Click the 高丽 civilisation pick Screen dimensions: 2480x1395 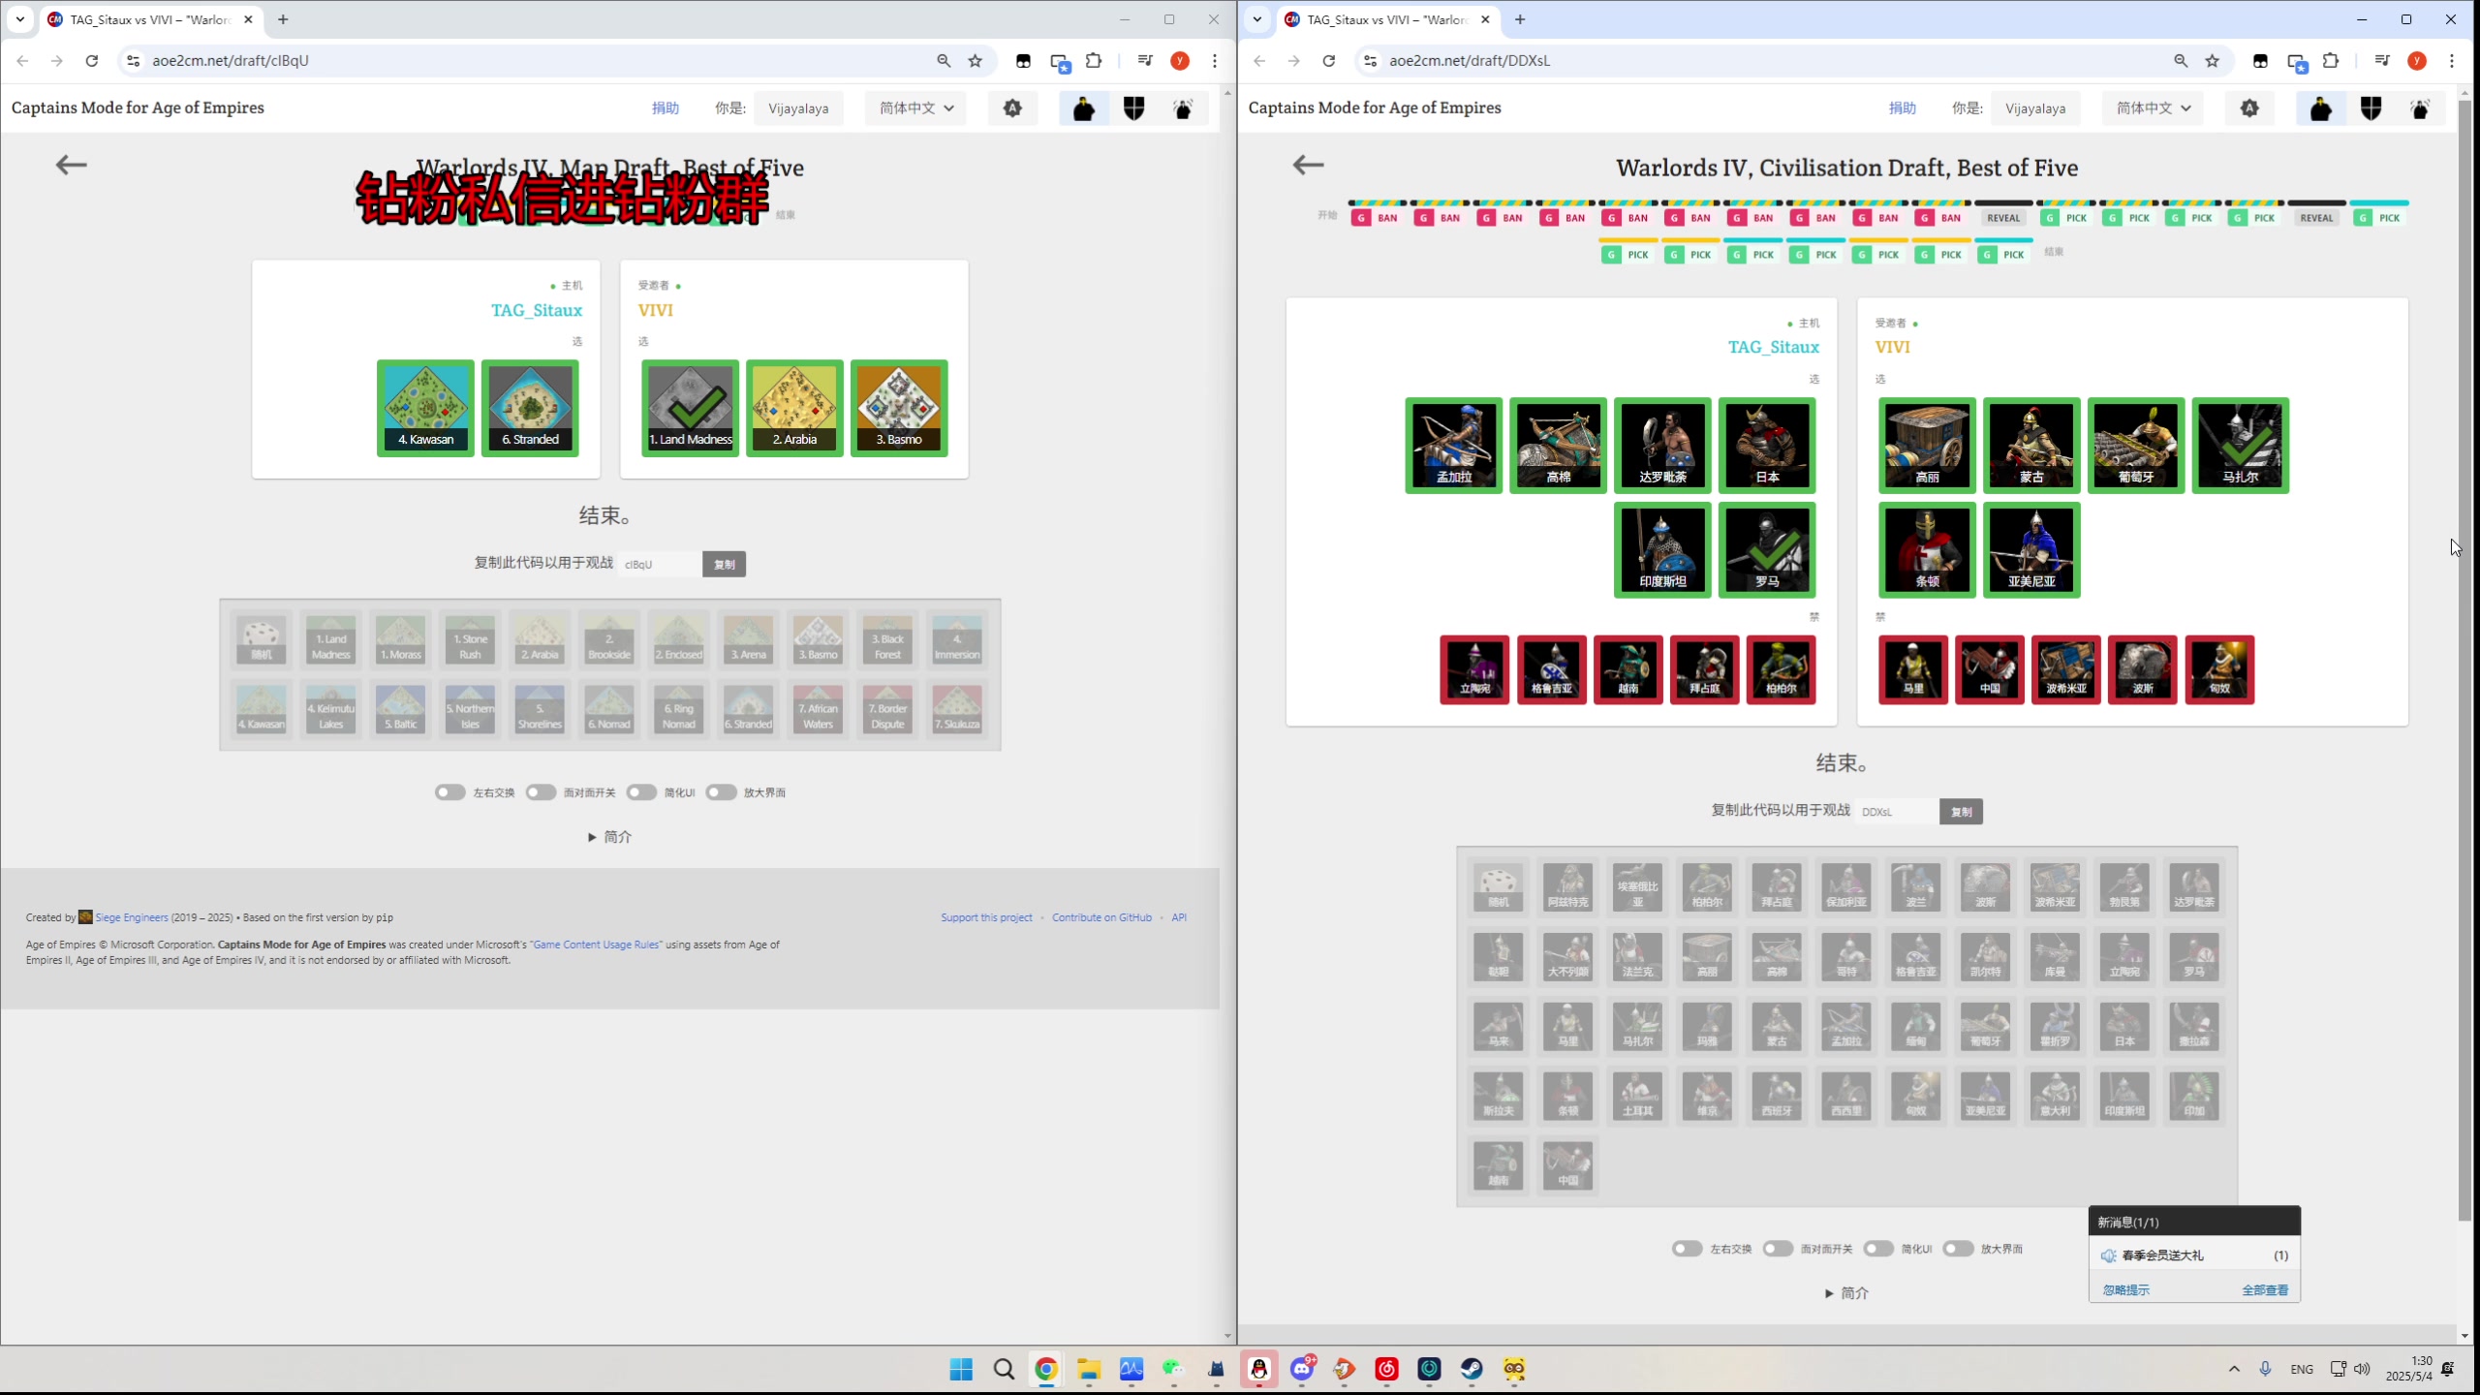1927,446
